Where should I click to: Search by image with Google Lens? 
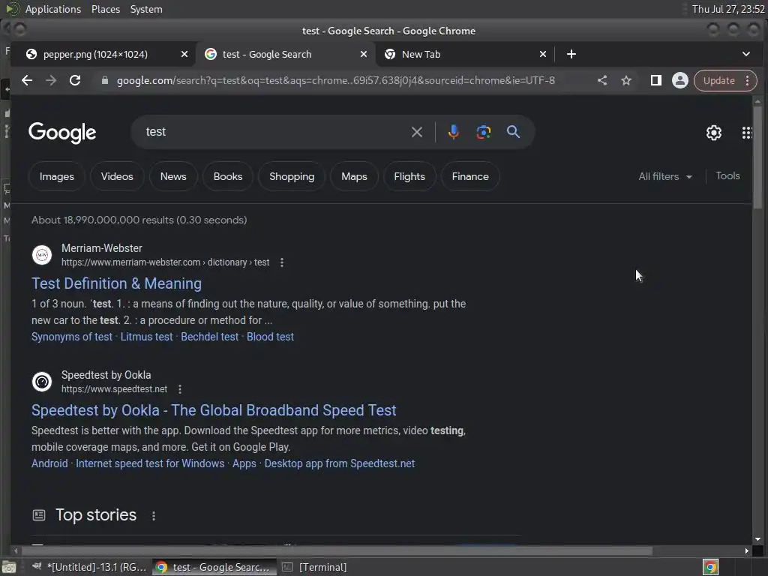click(x=484, y=132)
